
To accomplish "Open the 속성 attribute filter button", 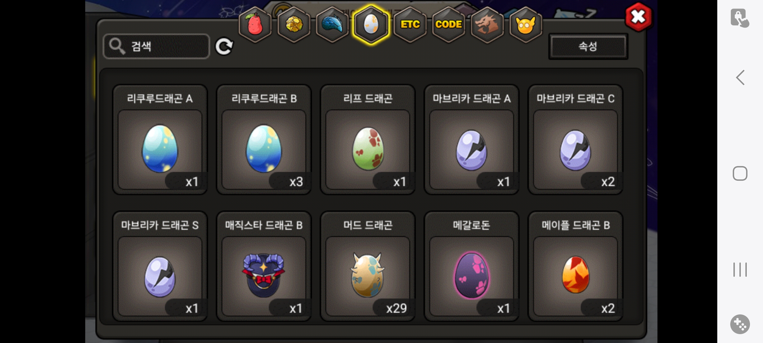I will (588, 46).
